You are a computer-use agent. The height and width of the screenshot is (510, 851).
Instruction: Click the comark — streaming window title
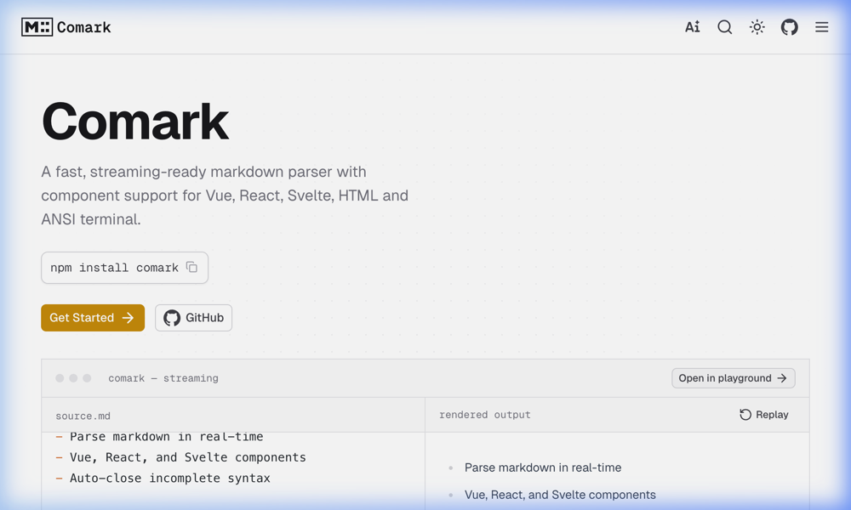click(x=162, y=377)
